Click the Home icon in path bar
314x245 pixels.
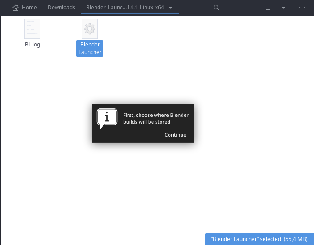pos(16,8)
